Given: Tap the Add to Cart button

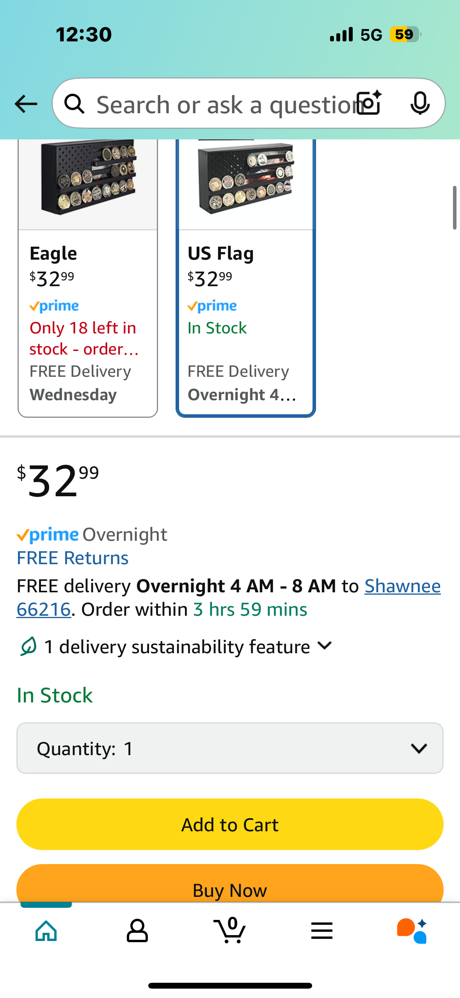Looking at the screenshot, I should [x=230, y=824].
